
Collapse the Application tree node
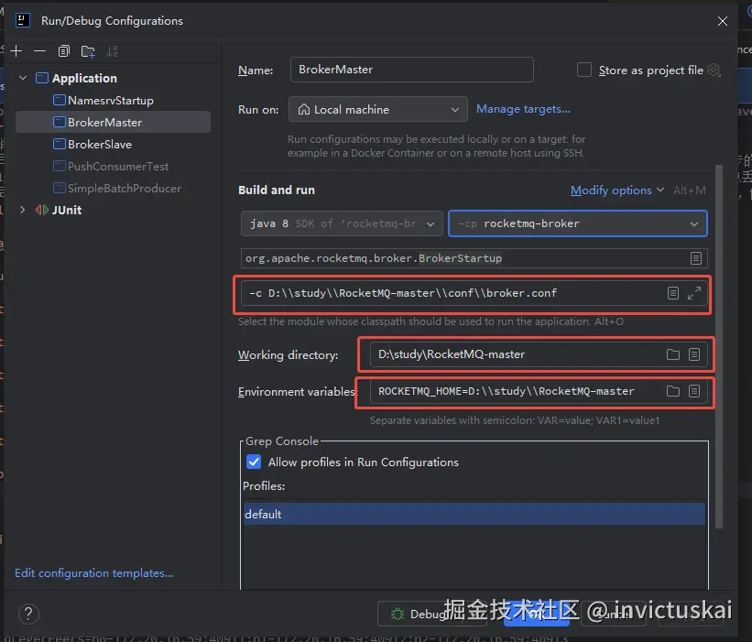(x=23, y=78)
